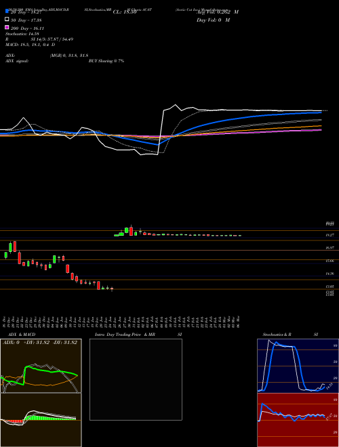Click the 'ADX: 0 +DY: 31.82 -DY: 31.82' readout
Viewport: 339px width, 447px height.
(40, 343)
